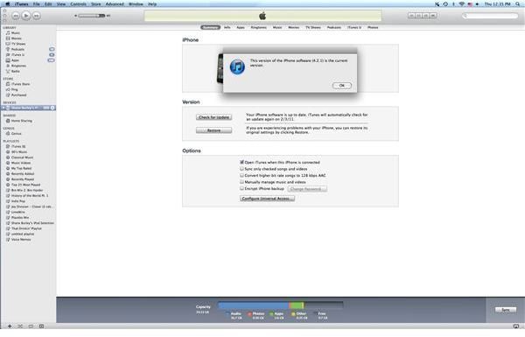Click the Previous track button
The height and width of the screenshot is (337, 525).
(16, 16)
